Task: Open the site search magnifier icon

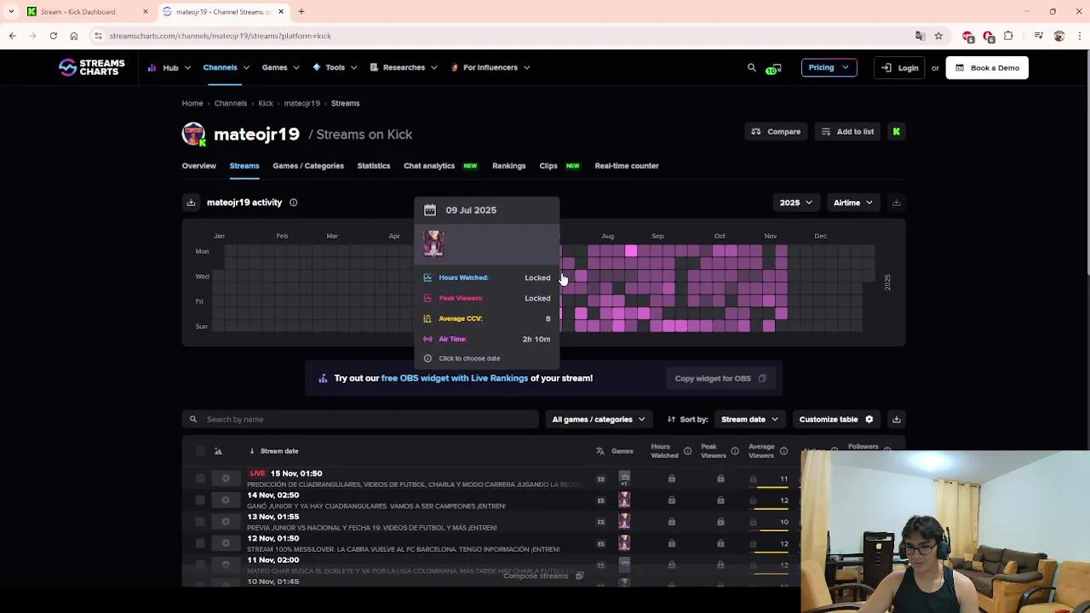Action: (752, 67)
